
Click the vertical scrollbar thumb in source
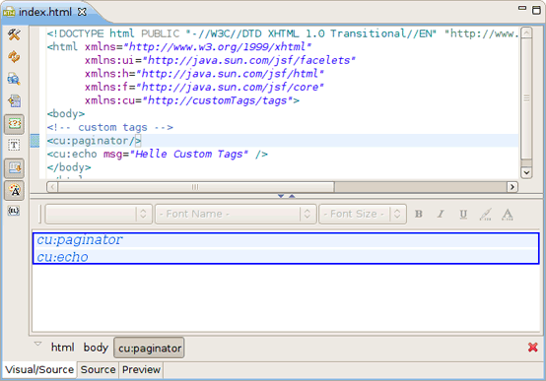coord(526,98)
